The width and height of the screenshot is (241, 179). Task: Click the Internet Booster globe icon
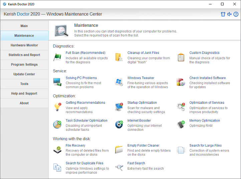119,124
